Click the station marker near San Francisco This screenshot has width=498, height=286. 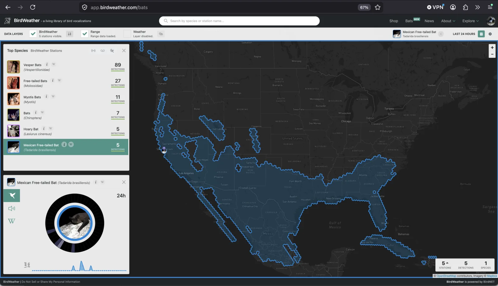point(164,150)
